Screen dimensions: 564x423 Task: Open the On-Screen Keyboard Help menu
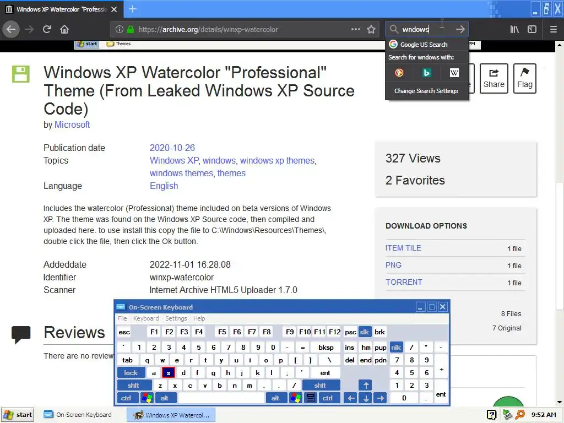199,318
